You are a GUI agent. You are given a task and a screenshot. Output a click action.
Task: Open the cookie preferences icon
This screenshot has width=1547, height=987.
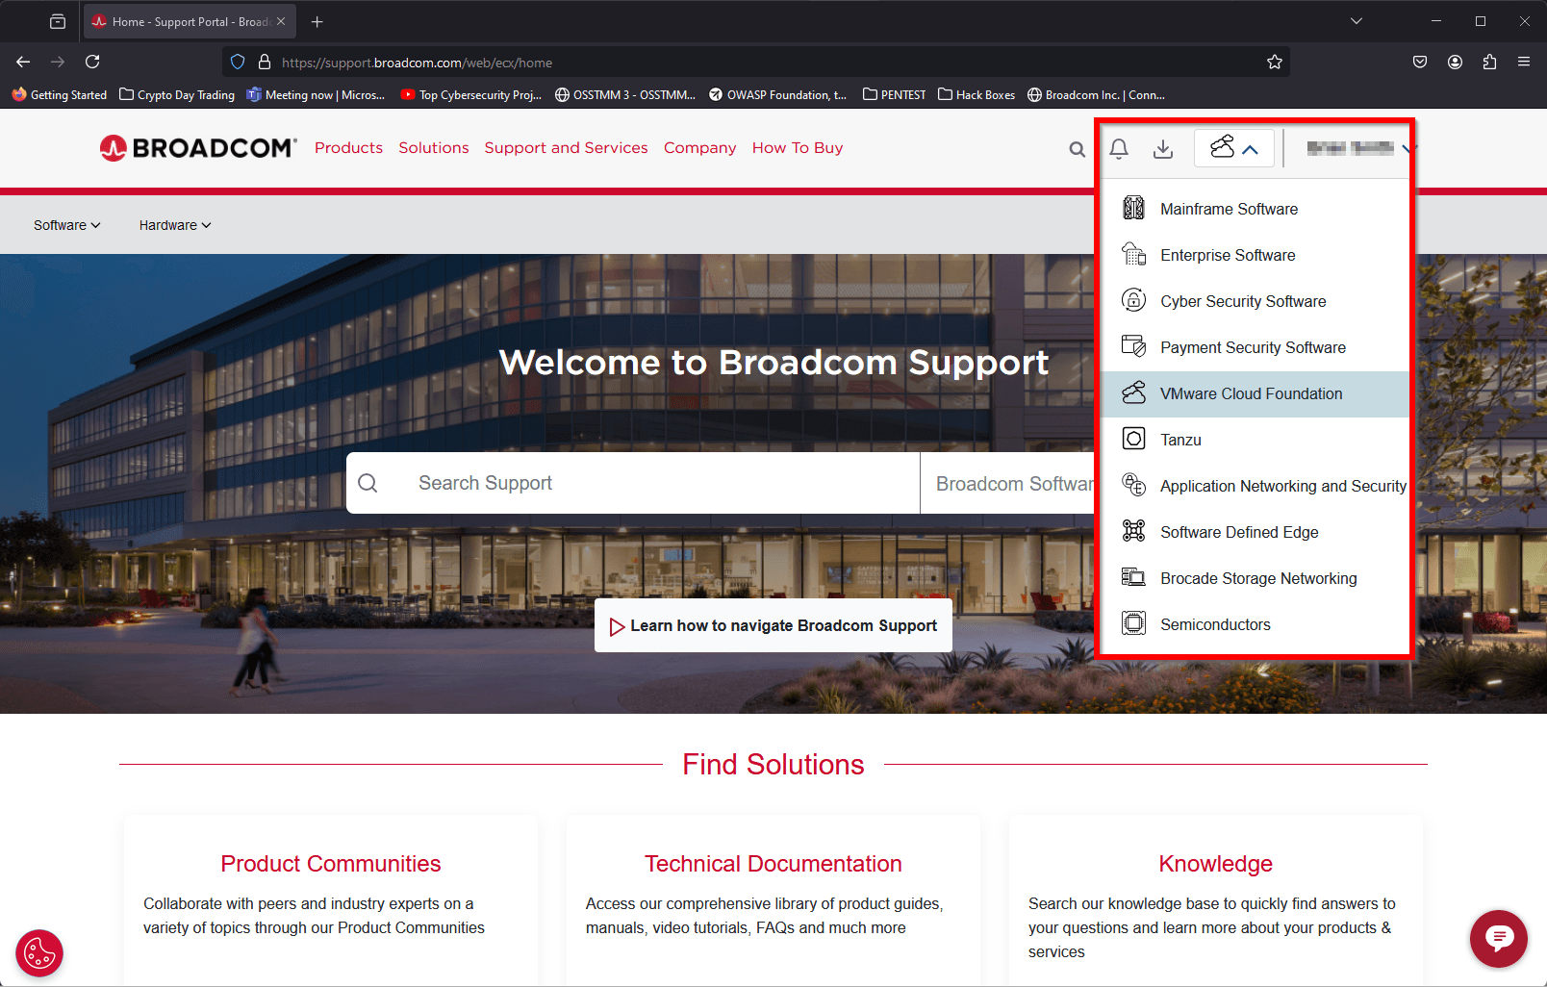pyautogui.click(x=39, y=953)
